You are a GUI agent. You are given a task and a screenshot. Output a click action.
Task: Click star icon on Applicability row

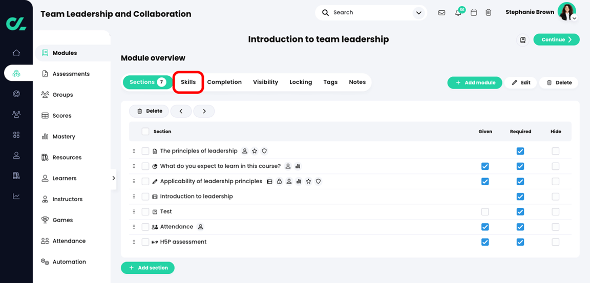(x=308, y=181)
